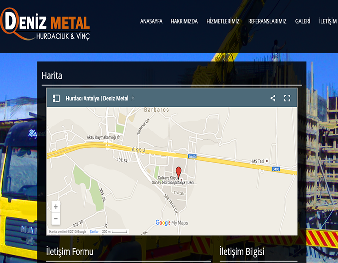Open the İletişim nav link
Image resolution: width=338 pixels, height=263 pixels.
click(x=327, y=21)
